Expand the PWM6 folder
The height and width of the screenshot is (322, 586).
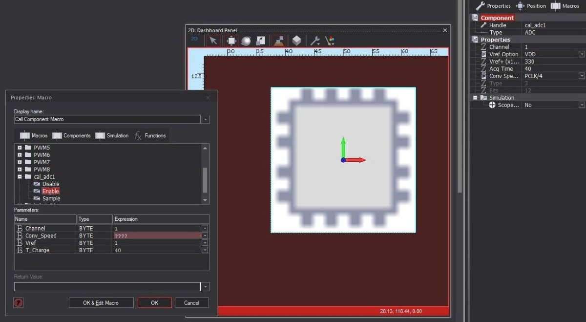pyautogui.click(x=20, y=155)
